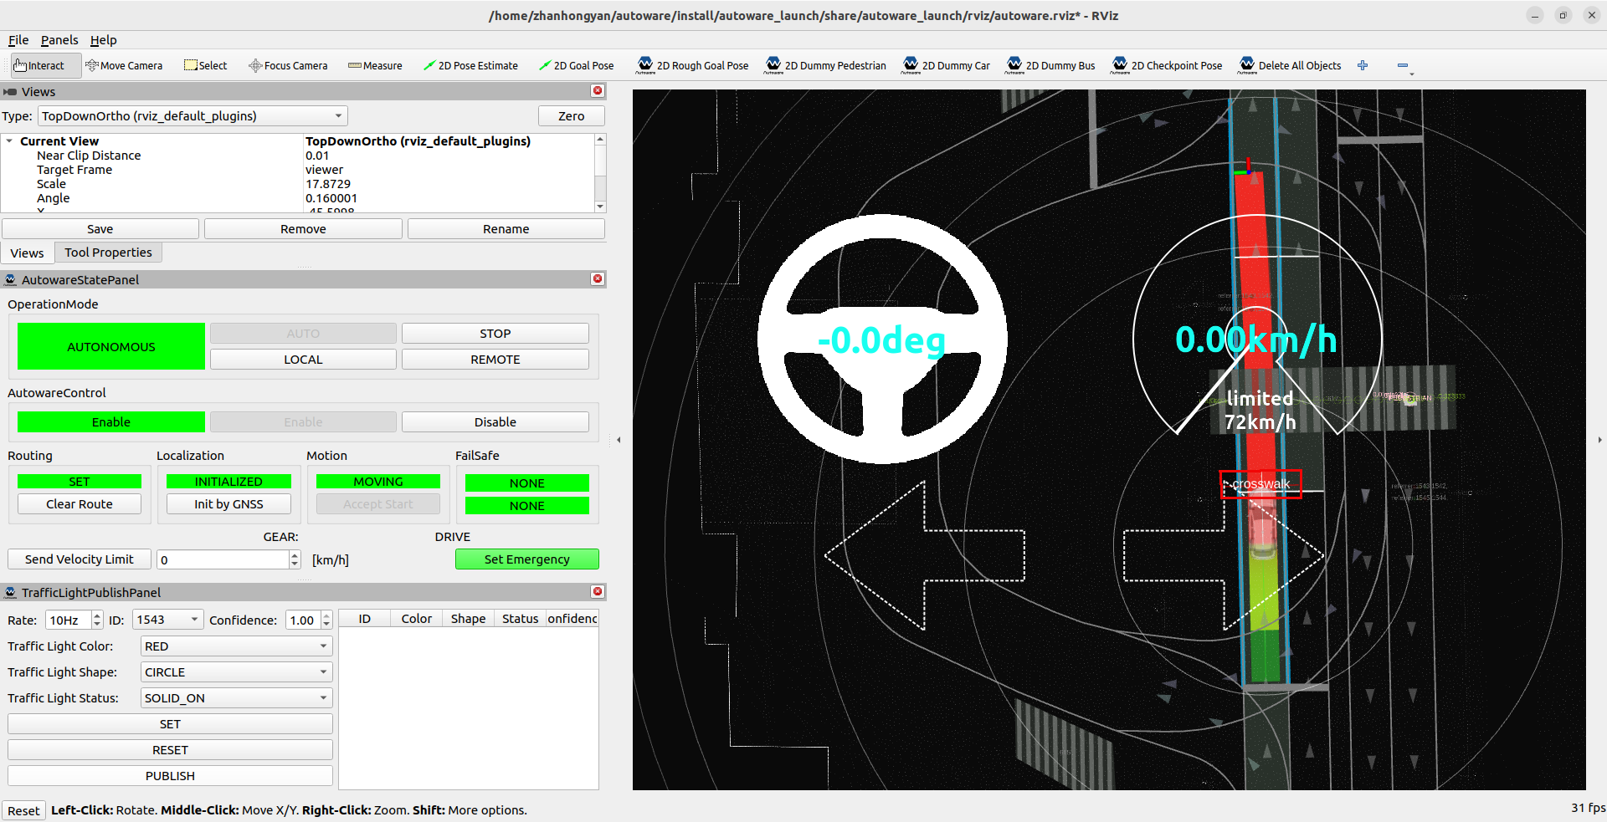Open the view Type dropdown
The width and height of the screenshot is (1607, 822).
193,116
